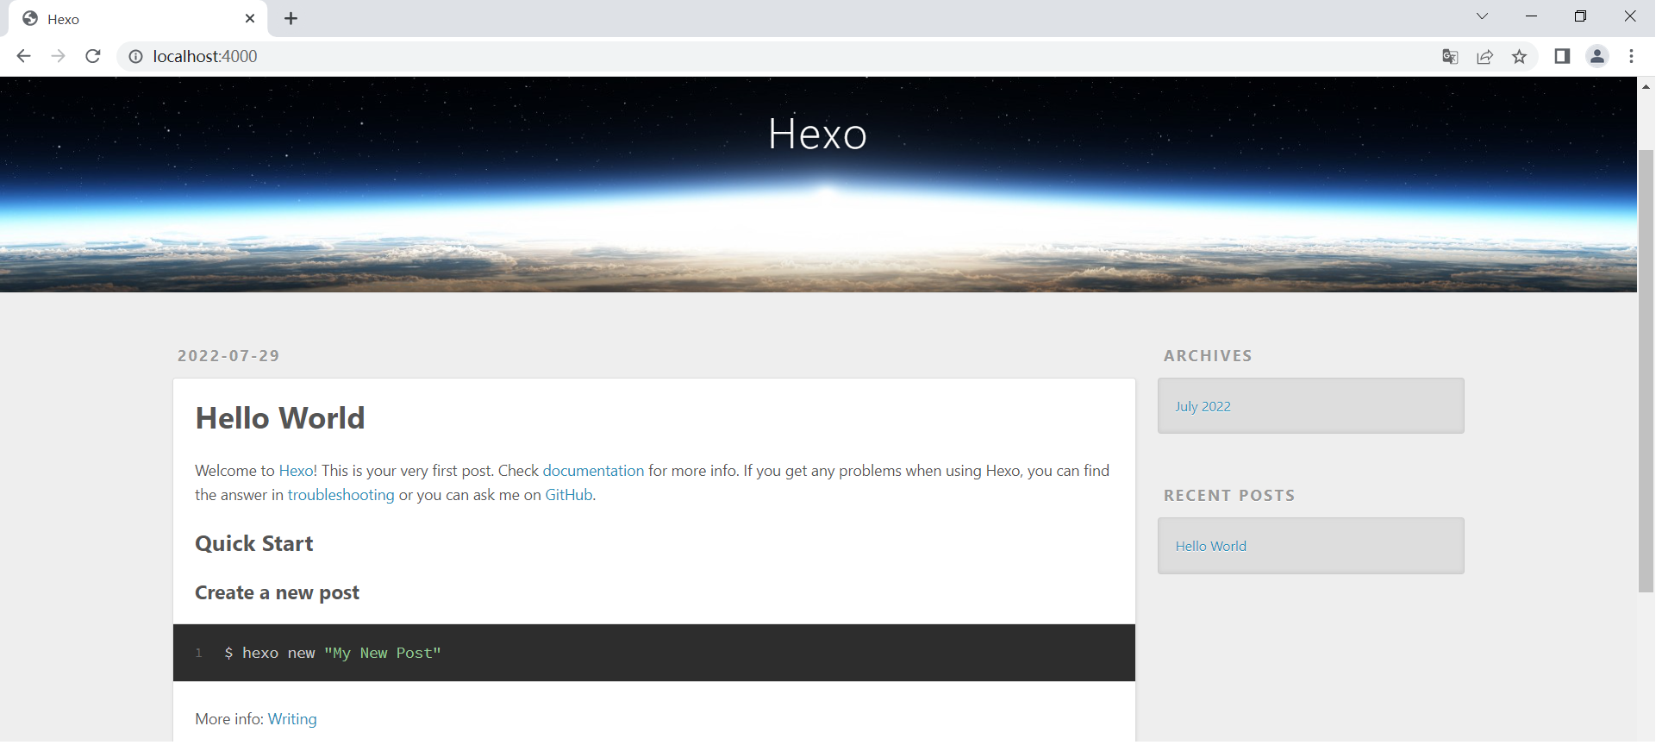Click the address bar URL field
Image resolution: width=1662 pixels, height=745 pixels.
pos(690,56)
